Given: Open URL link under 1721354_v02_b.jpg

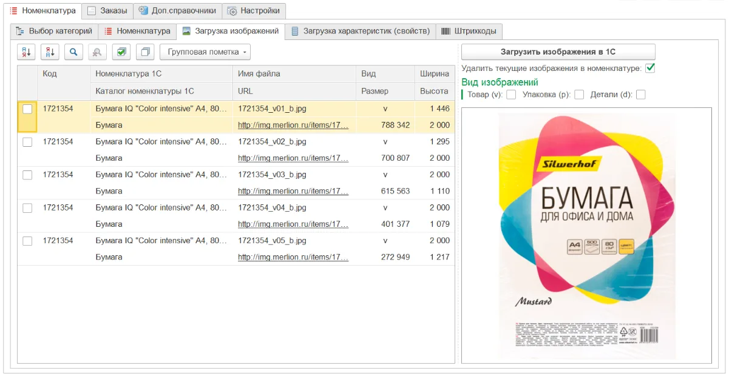Looking at the screenshot, I should tap(293, 158).
